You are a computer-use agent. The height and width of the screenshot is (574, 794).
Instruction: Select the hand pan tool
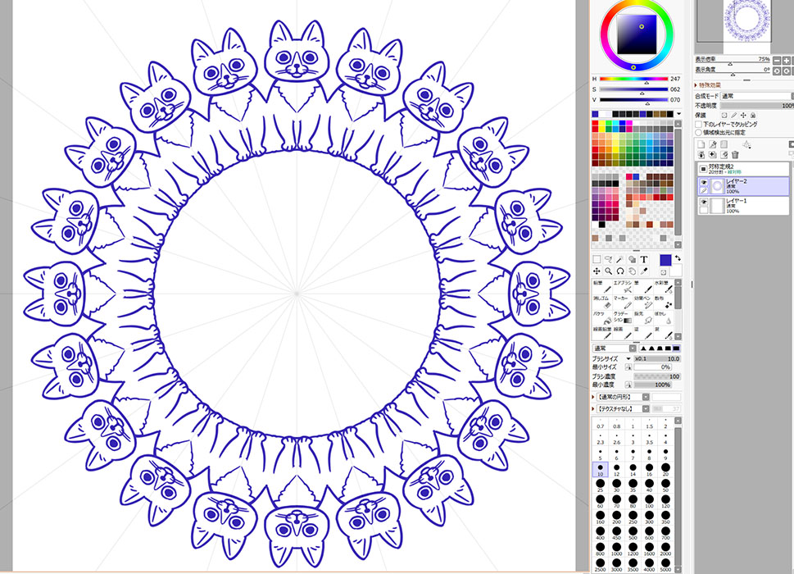(x=632, y=271)
